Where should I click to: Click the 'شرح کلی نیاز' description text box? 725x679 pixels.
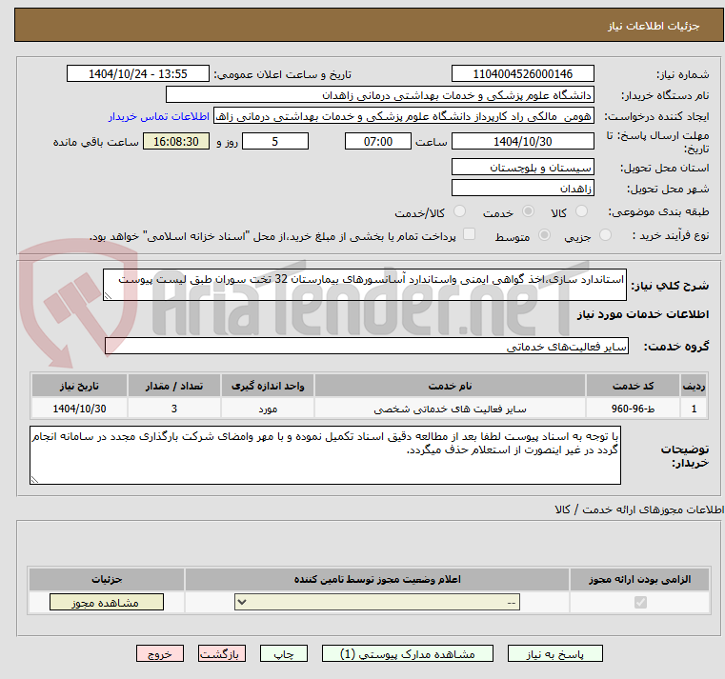pos(366,285)
